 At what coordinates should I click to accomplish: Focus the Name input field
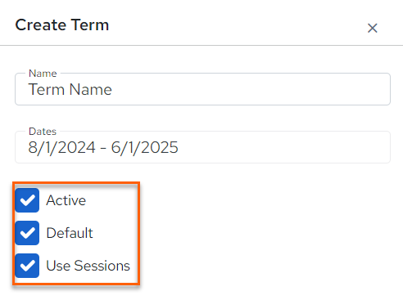click(x=202, y=89)
